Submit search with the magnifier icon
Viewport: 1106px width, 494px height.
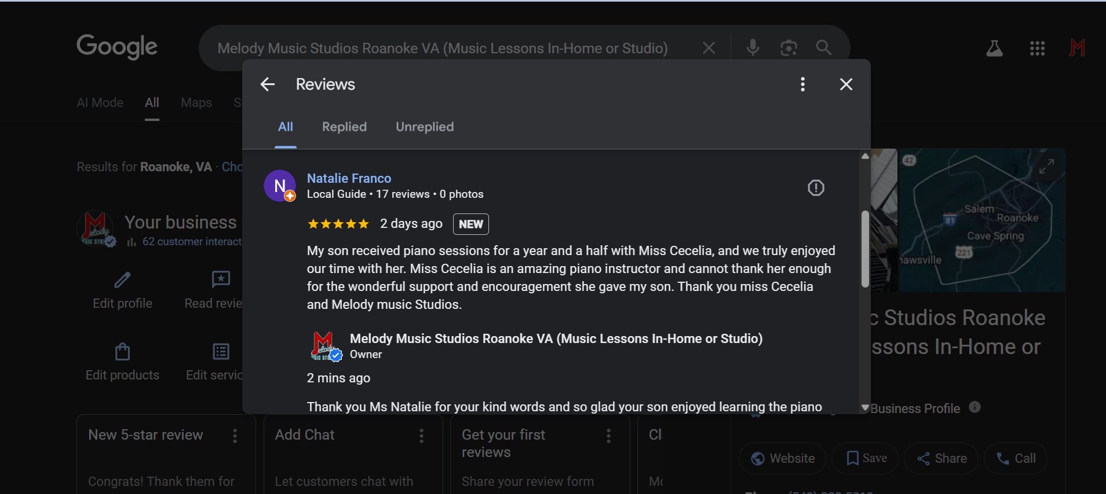point(824,47)
